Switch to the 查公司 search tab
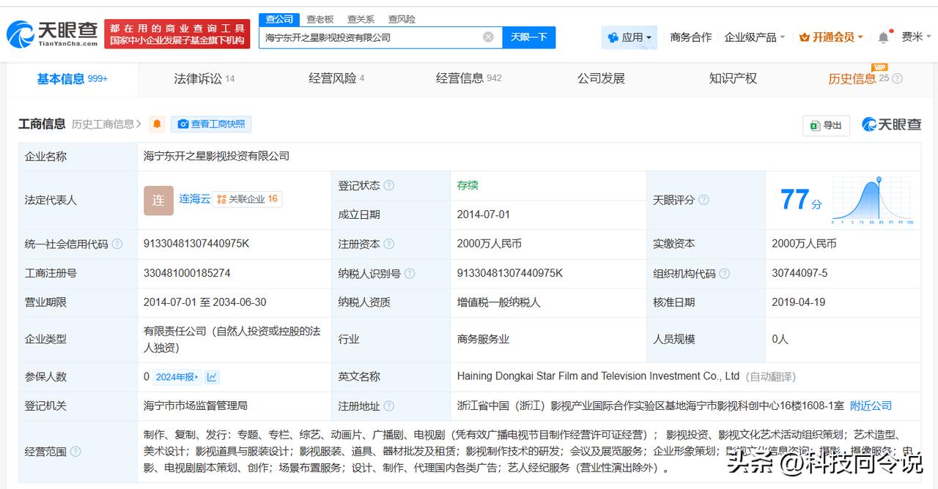This screenshot has height=489, width=938. [x=279, y=19]
